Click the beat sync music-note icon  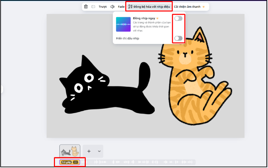click(130, 7)
